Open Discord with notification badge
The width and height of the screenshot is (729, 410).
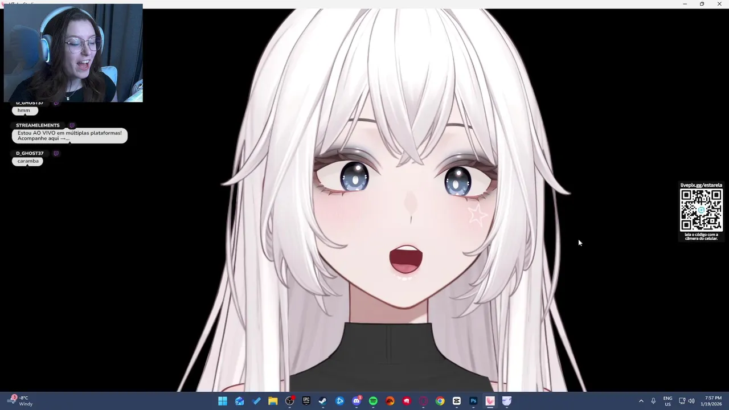[x=357, y=401]
